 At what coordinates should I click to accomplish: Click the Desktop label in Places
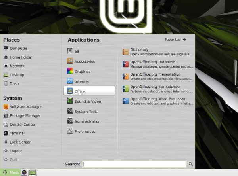tap(17, 75)
